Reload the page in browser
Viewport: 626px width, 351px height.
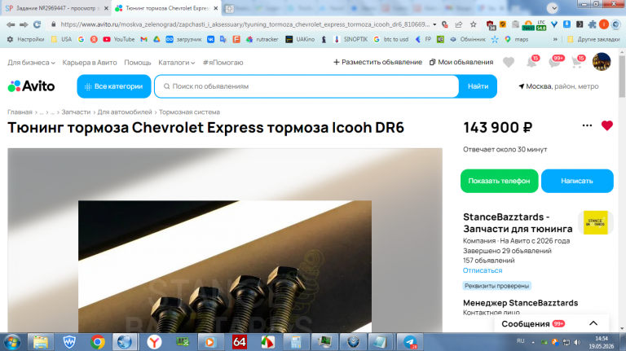coord(37,24)
